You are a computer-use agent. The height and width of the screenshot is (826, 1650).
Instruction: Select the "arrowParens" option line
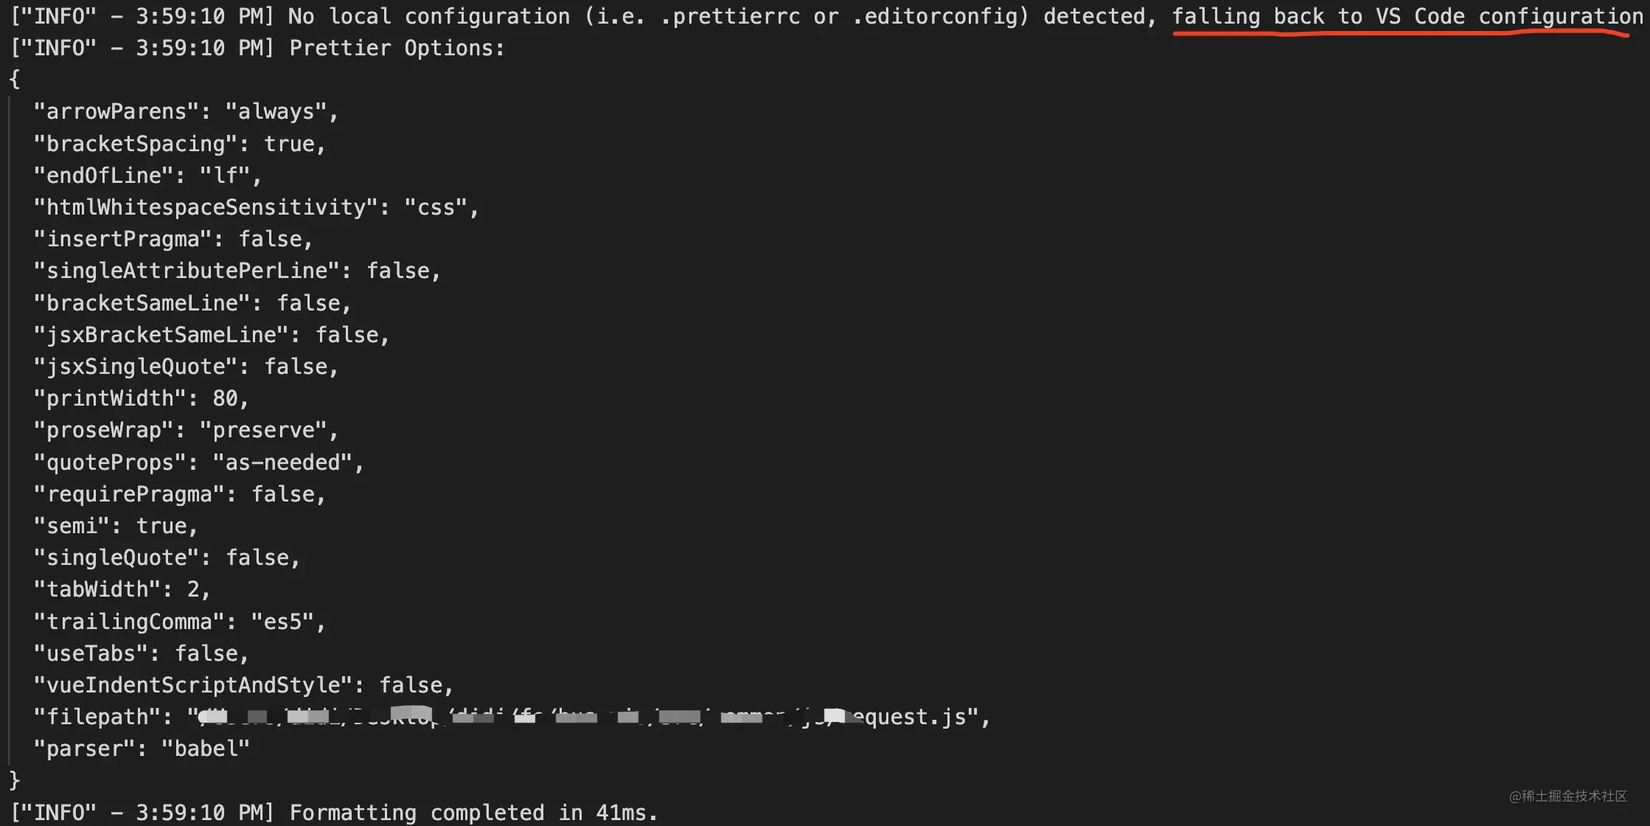coord(186,111)
